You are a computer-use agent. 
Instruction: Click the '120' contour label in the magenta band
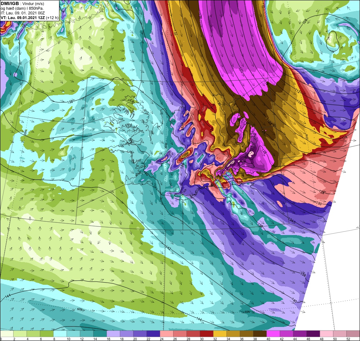pyautogui.click(x=241, y=70)
